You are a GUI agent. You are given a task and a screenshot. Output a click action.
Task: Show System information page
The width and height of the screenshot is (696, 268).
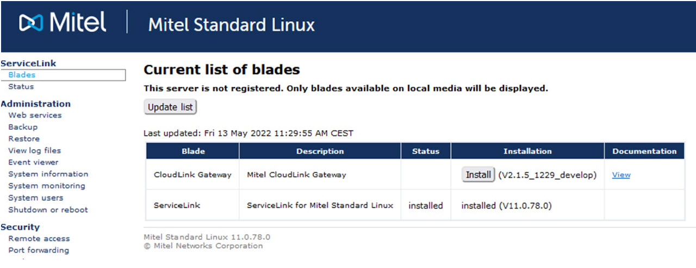(x=48, y=174)
